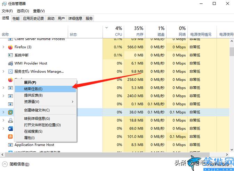
Task: Choose 打开文件所在的位置(O) in the context menu
Action: click(x=45, y=125)
